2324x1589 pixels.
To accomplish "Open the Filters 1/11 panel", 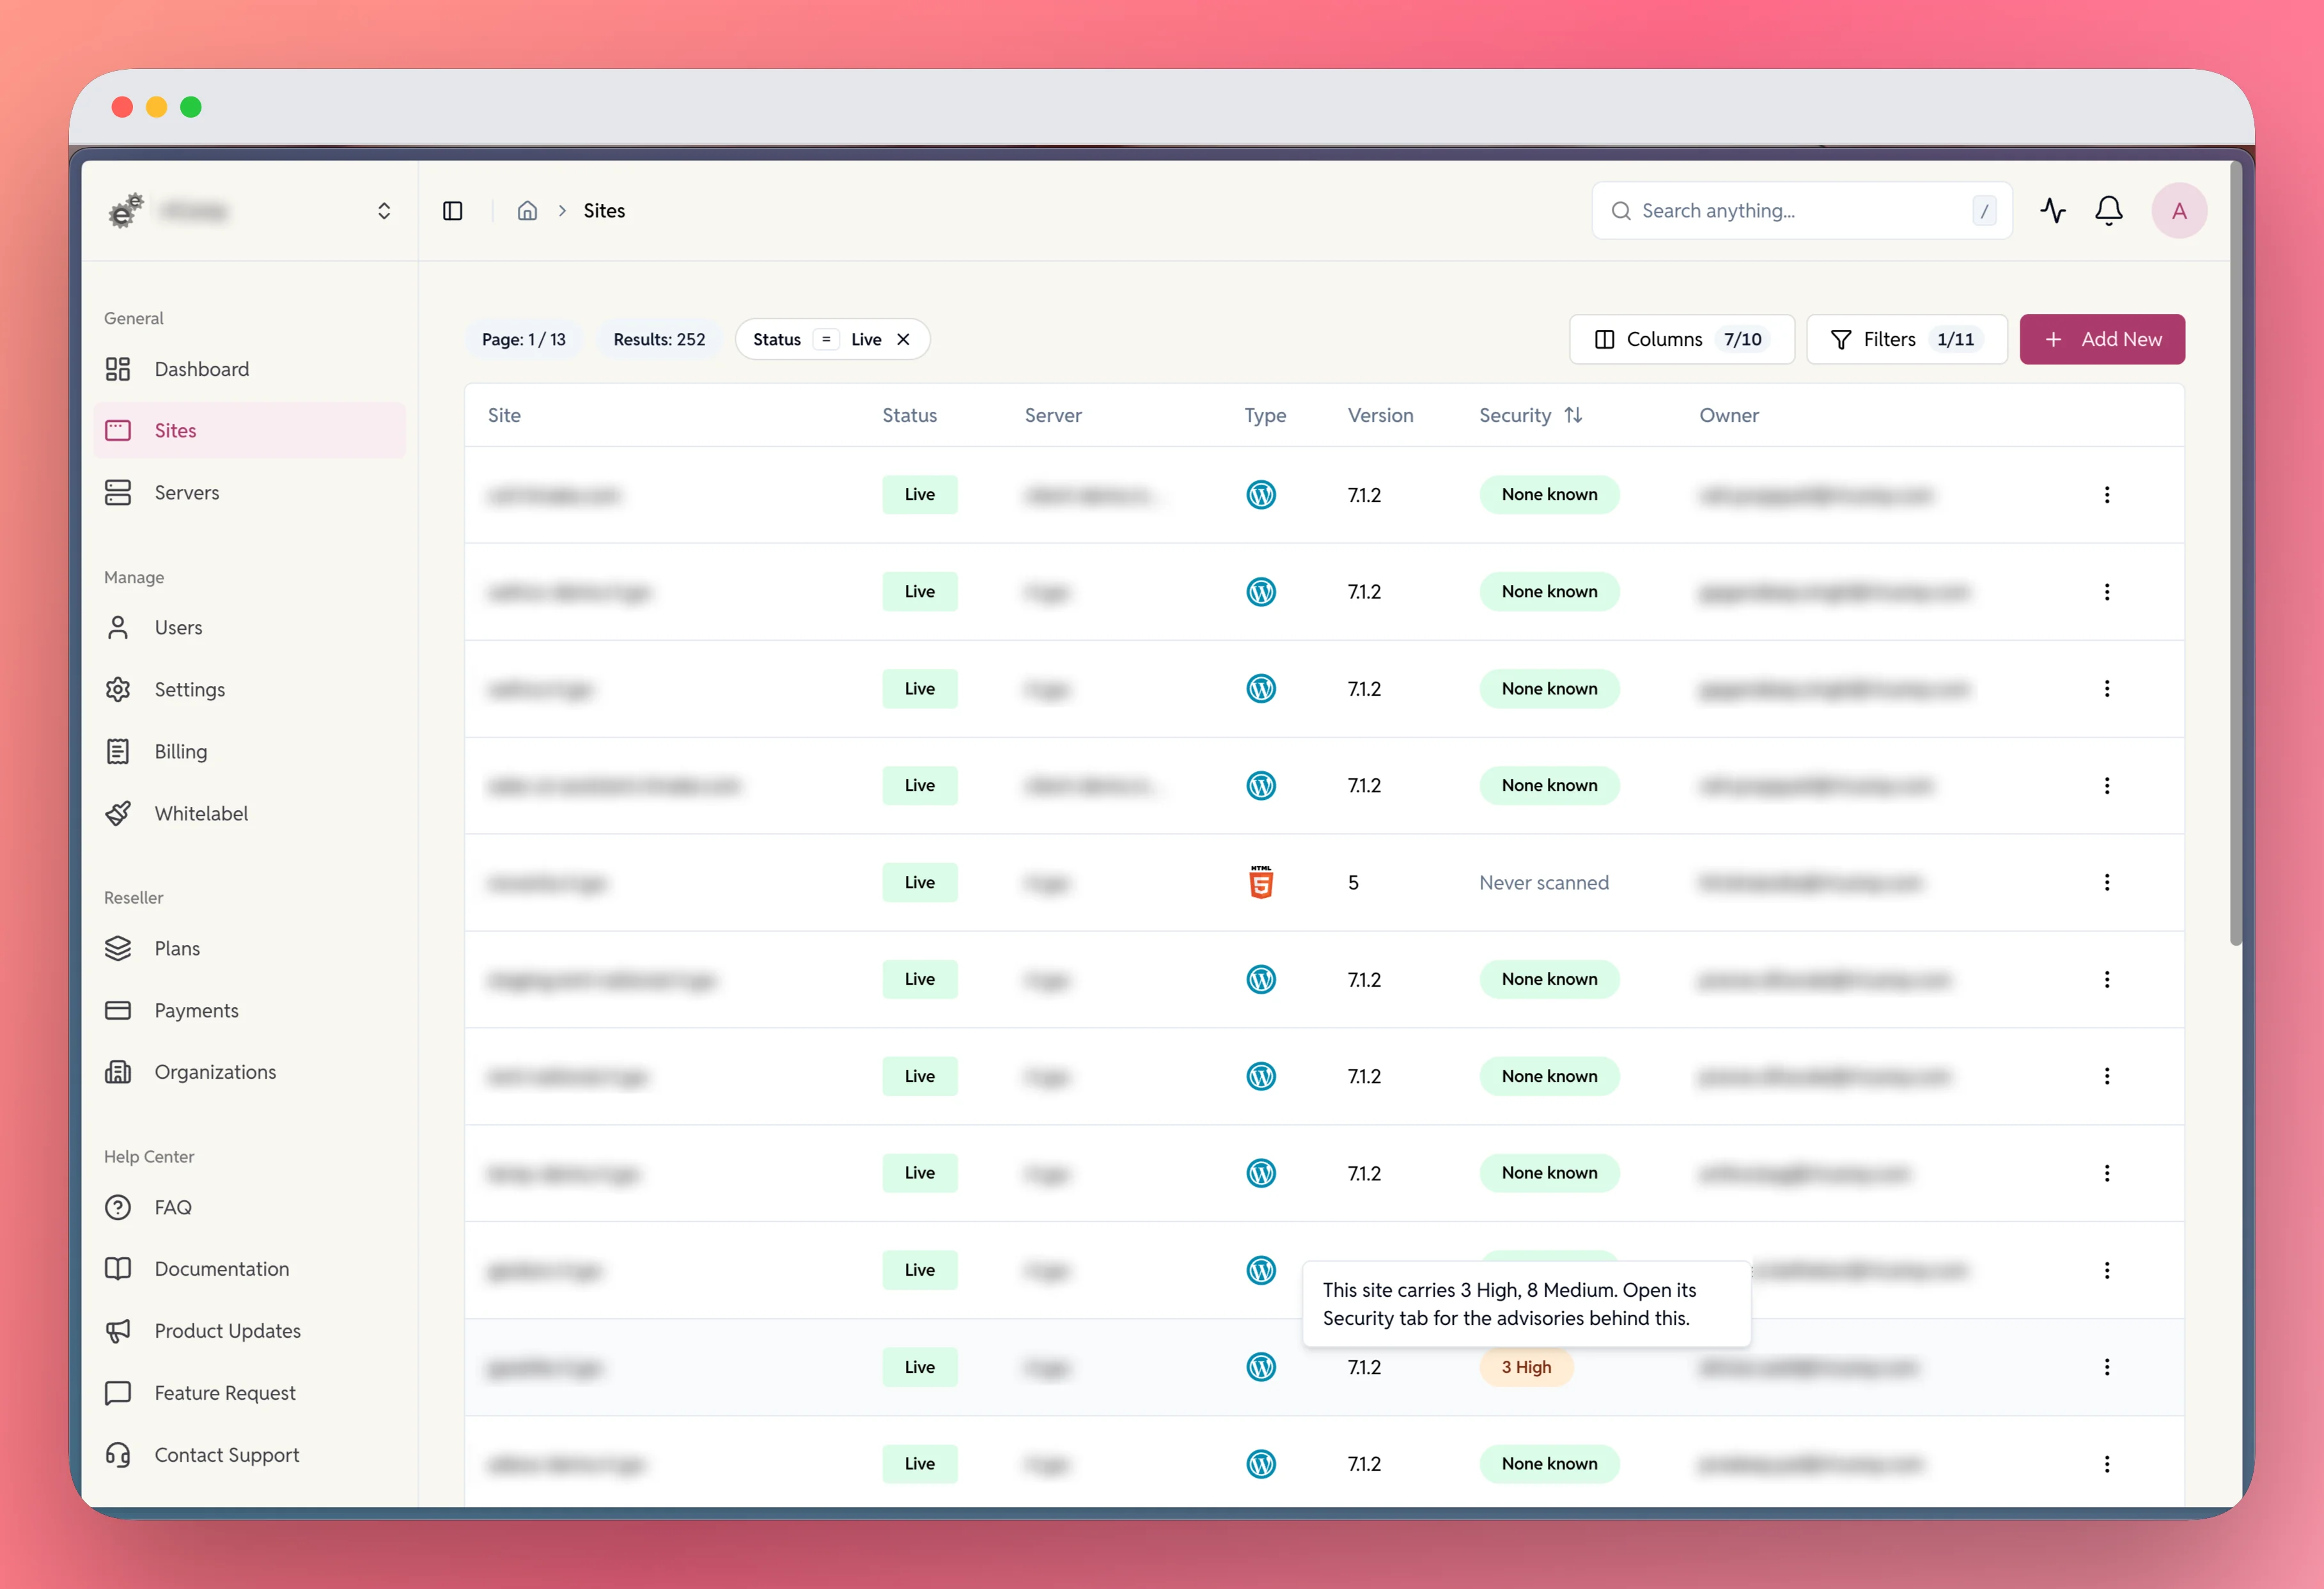I will point(1906,339).
